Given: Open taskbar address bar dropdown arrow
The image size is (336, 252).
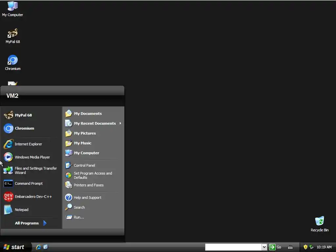Looking at the screenshot, I should coord(264,247).
